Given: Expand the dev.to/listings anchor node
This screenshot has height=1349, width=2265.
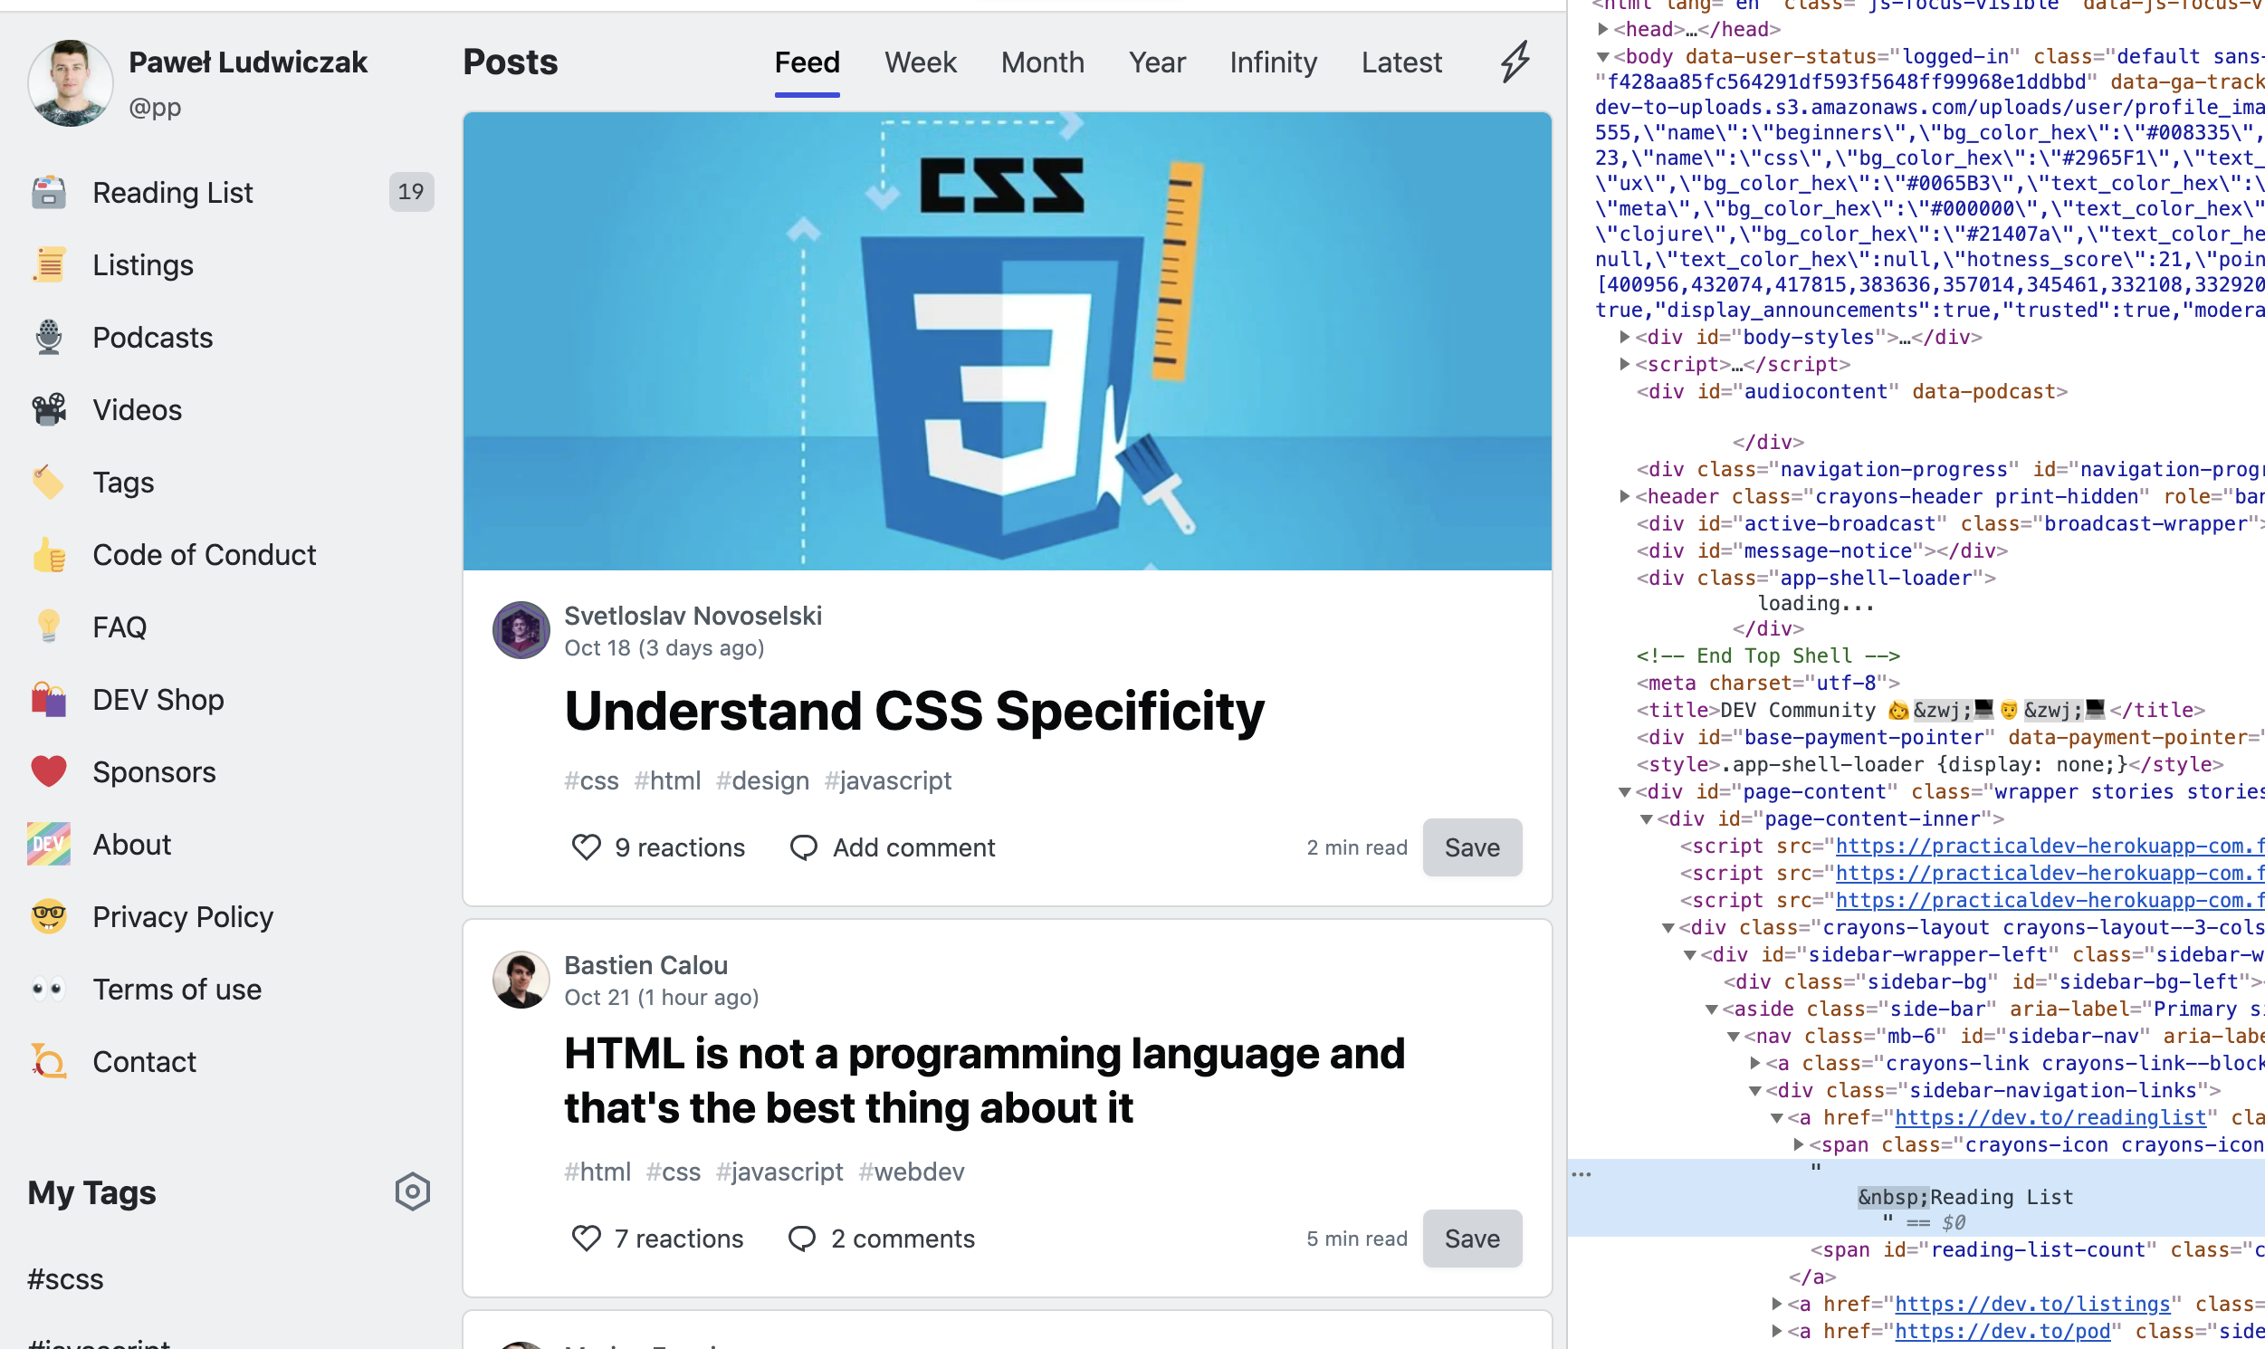Looking at the screenshot, I should [x=1778, y=1304].
